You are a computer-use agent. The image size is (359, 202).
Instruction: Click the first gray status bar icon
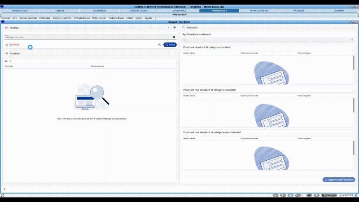click(x=276, y=195)
